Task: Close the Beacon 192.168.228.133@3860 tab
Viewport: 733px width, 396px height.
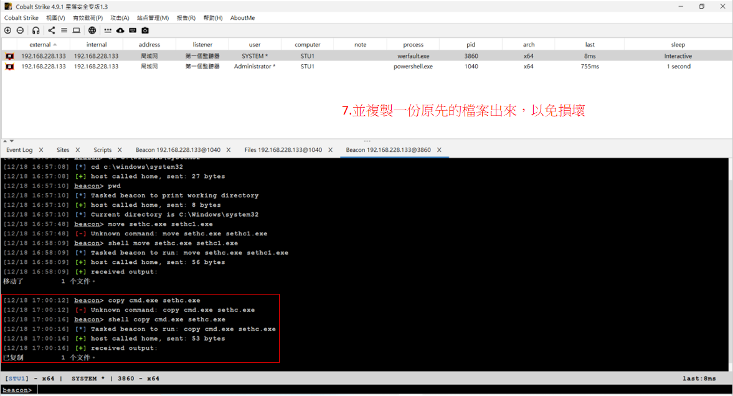Action: pos(439,150)
